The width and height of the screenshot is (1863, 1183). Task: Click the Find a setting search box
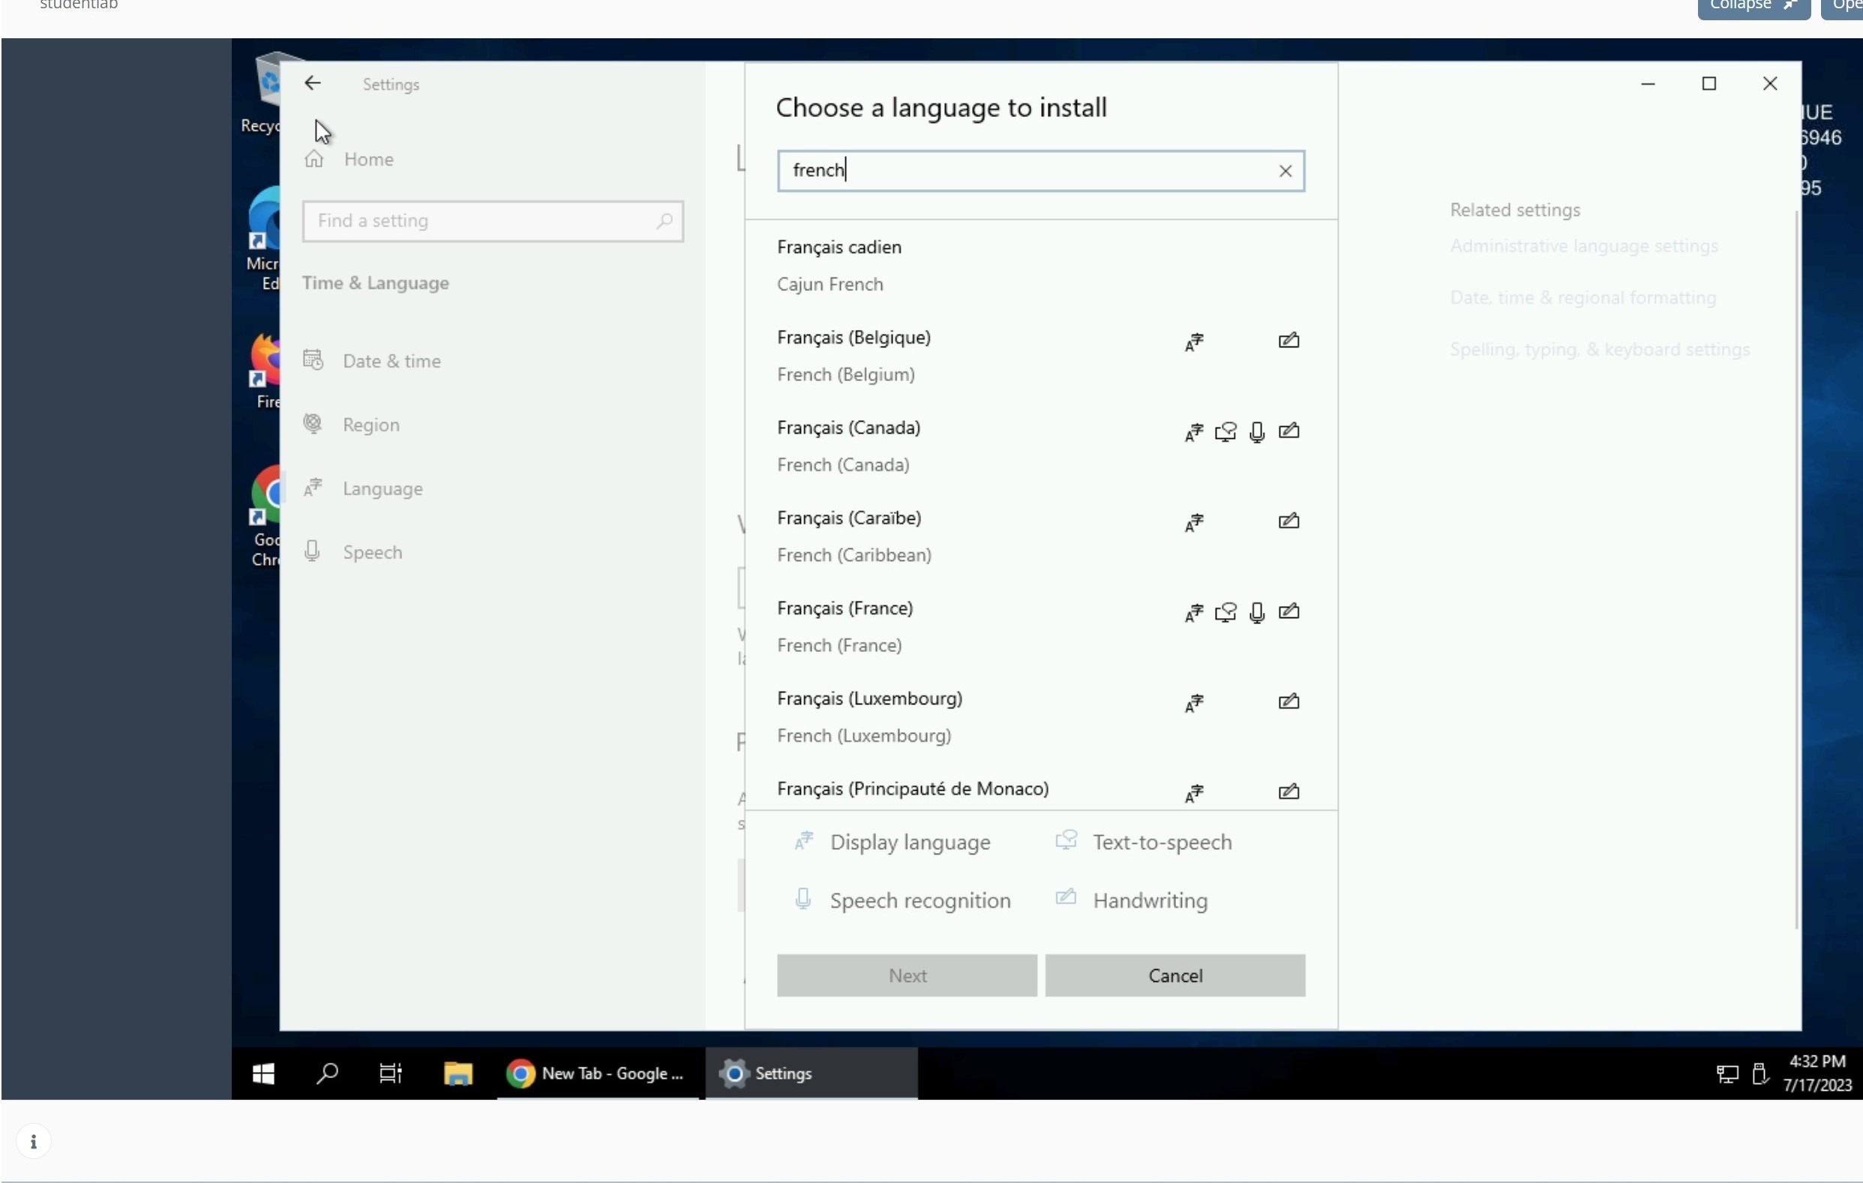[x=493, y=221]
